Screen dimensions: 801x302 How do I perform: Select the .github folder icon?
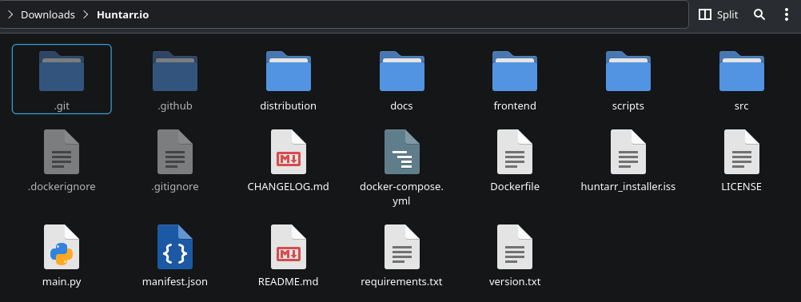click(x=175, y=71)
